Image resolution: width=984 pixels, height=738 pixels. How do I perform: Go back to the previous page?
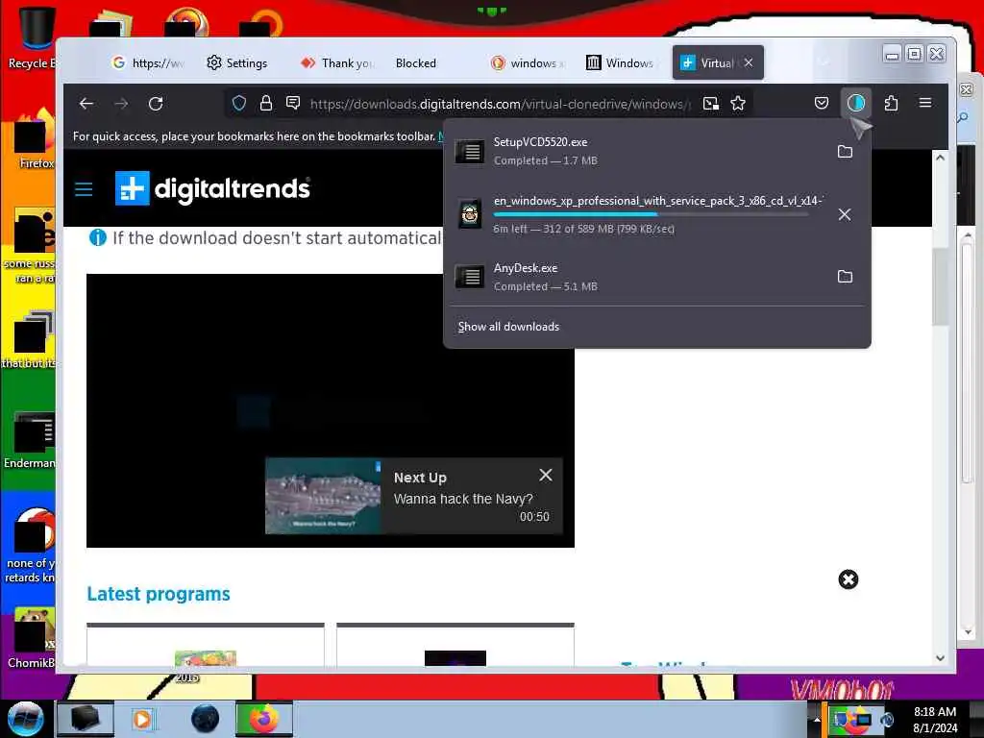[x=86, y=104]
